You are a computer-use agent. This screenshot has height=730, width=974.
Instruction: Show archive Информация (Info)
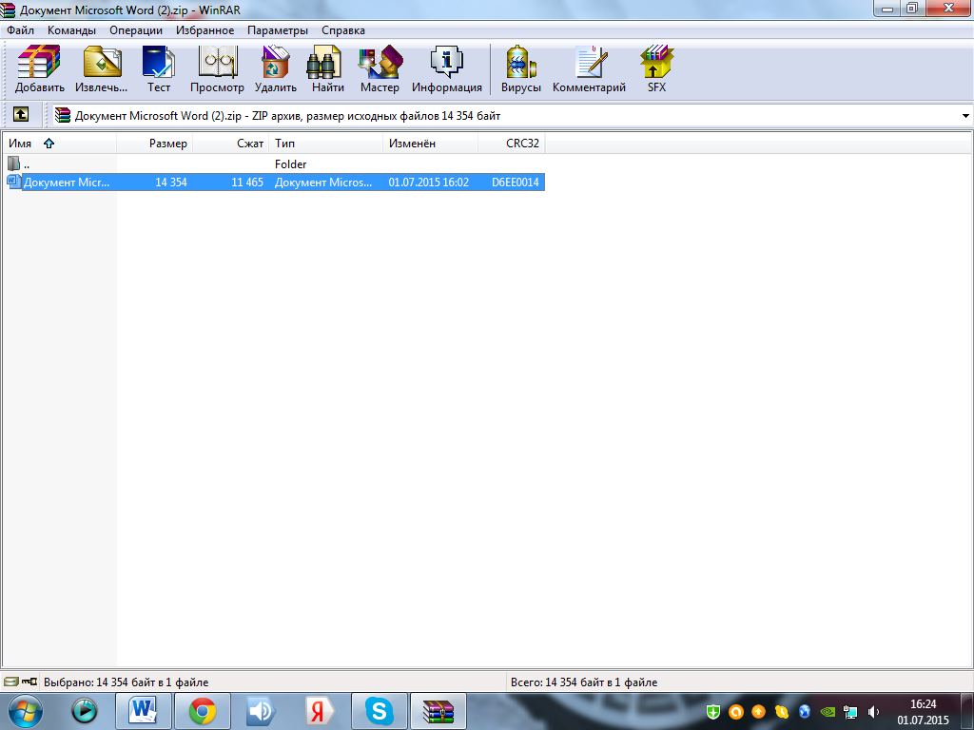[447, 68]
